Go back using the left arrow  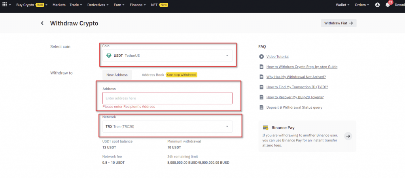click(42, 23)
